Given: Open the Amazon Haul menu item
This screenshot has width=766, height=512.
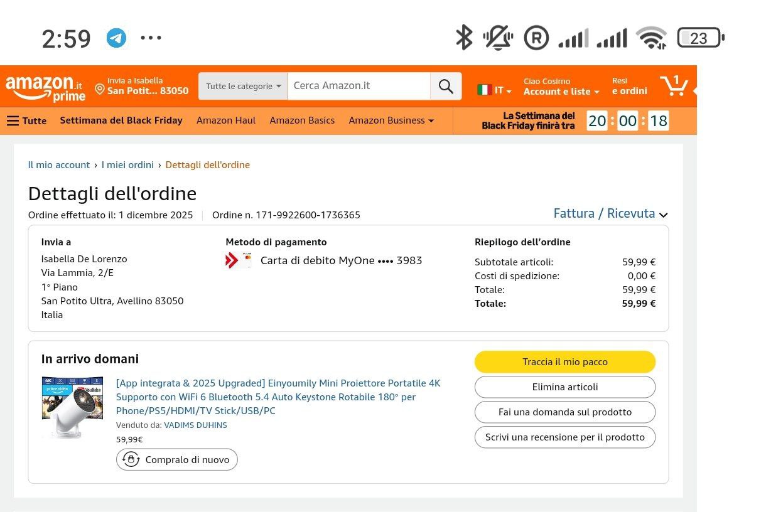Looking at the screenshot, I should [x=226, y=120].
